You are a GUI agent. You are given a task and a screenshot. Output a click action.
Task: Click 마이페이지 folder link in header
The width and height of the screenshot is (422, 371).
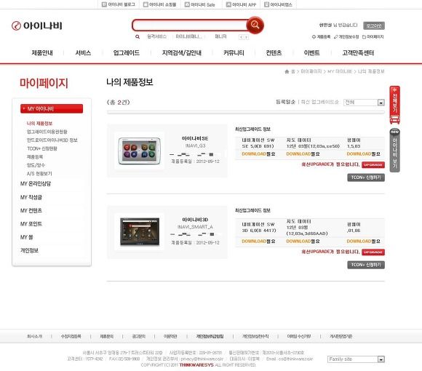[373, 37]
